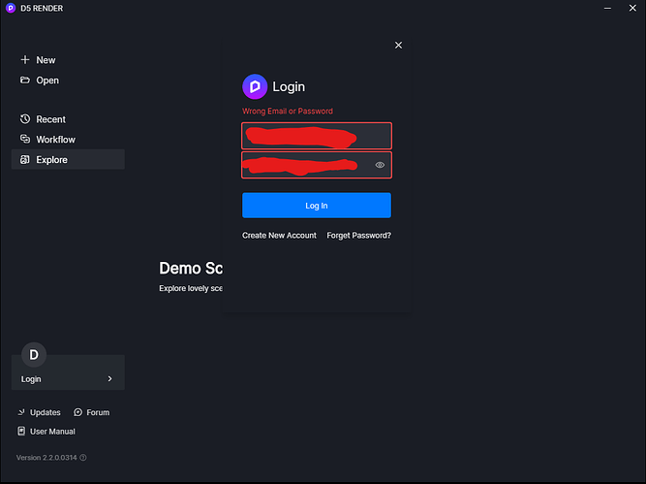Click the D5 Render logo in title bar
This screenshot has width=646, height=484.
[x=11, y=8]
